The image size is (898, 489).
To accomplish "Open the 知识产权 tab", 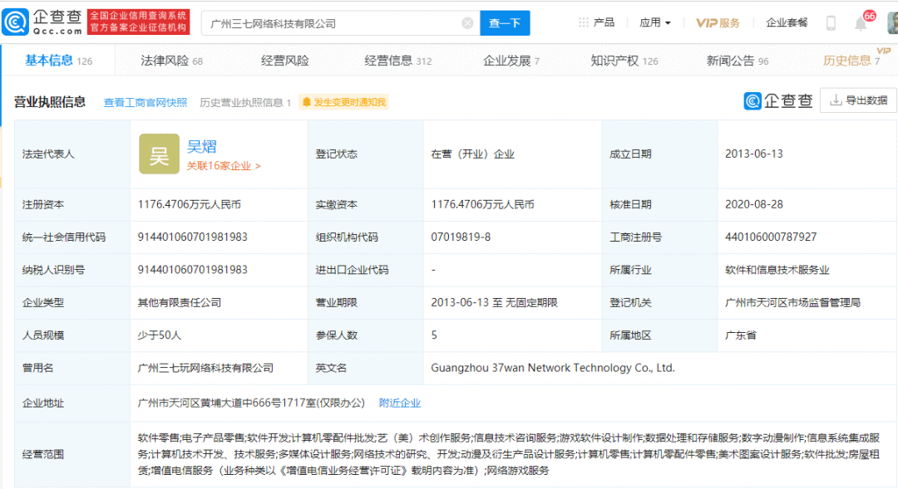I will [x=624, y=61].
